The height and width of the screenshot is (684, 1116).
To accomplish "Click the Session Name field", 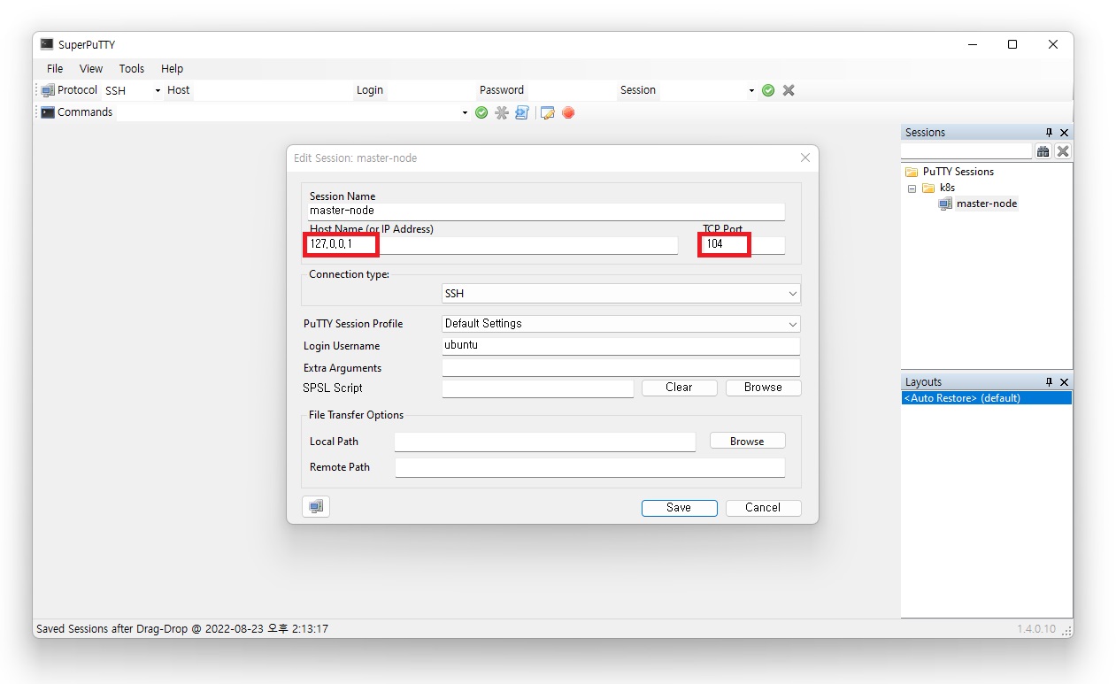I will pos(546,211).
